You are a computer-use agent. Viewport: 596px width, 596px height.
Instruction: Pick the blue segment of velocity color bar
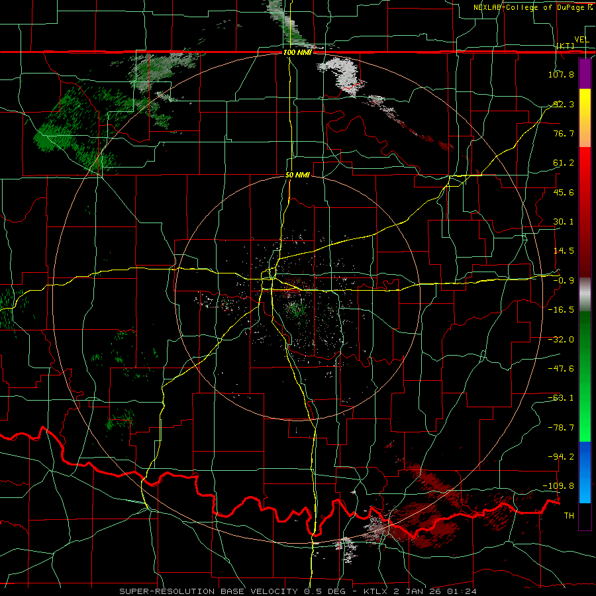pyautogui.click(x=585, y=472)
